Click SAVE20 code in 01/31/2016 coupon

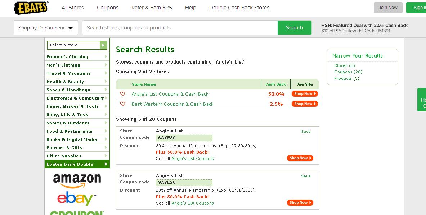(184, 183)
